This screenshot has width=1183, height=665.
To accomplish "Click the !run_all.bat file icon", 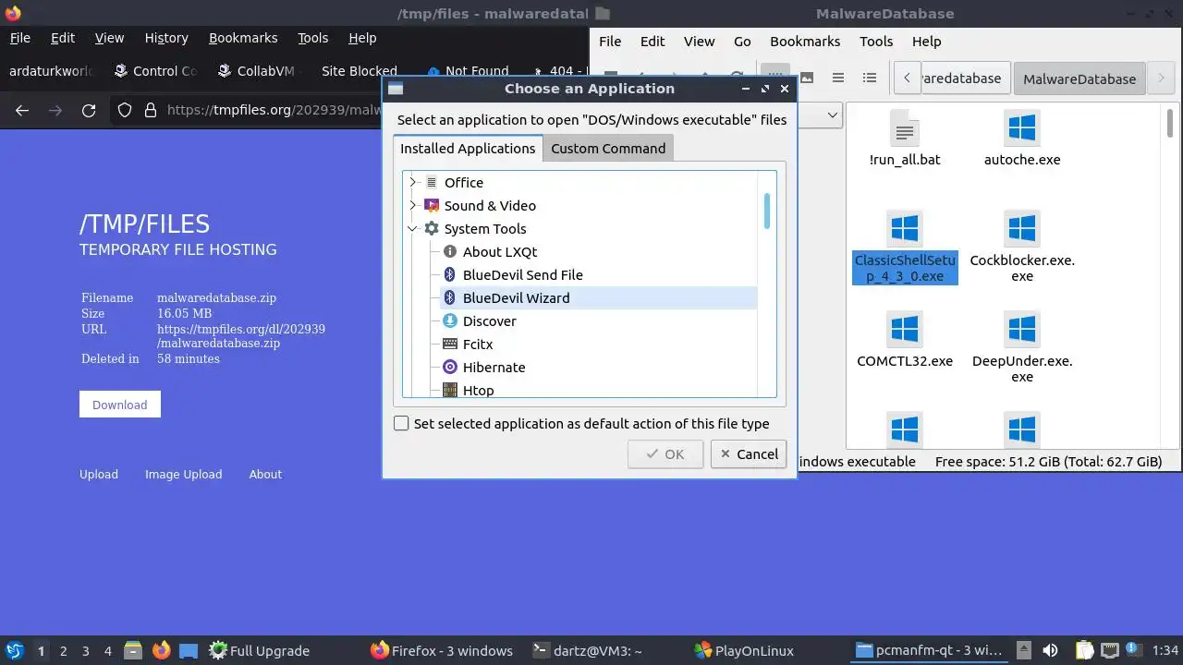I will click(905, 128).
